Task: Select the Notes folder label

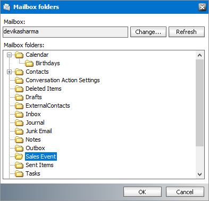Action: pyautogui.click(x=33, y=139)
